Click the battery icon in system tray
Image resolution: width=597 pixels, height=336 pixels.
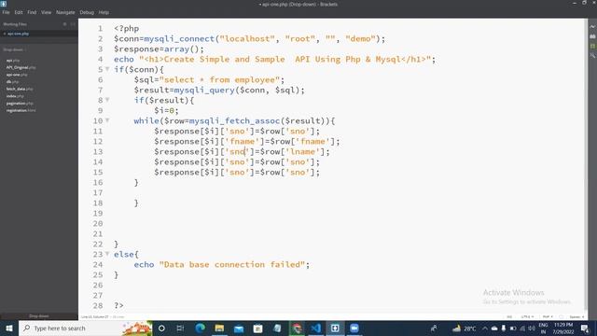click(513, 328)
